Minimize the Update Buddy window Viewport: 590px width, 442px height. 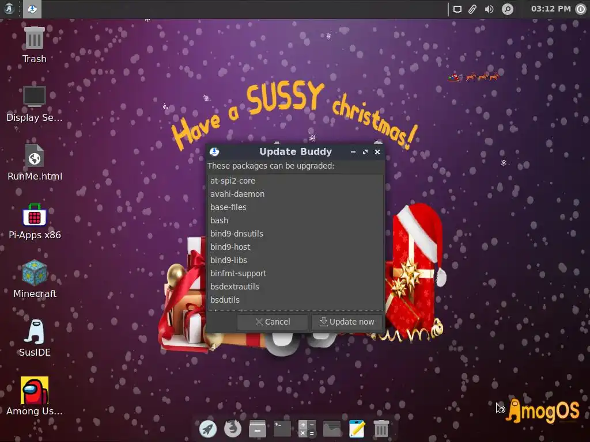353,152
